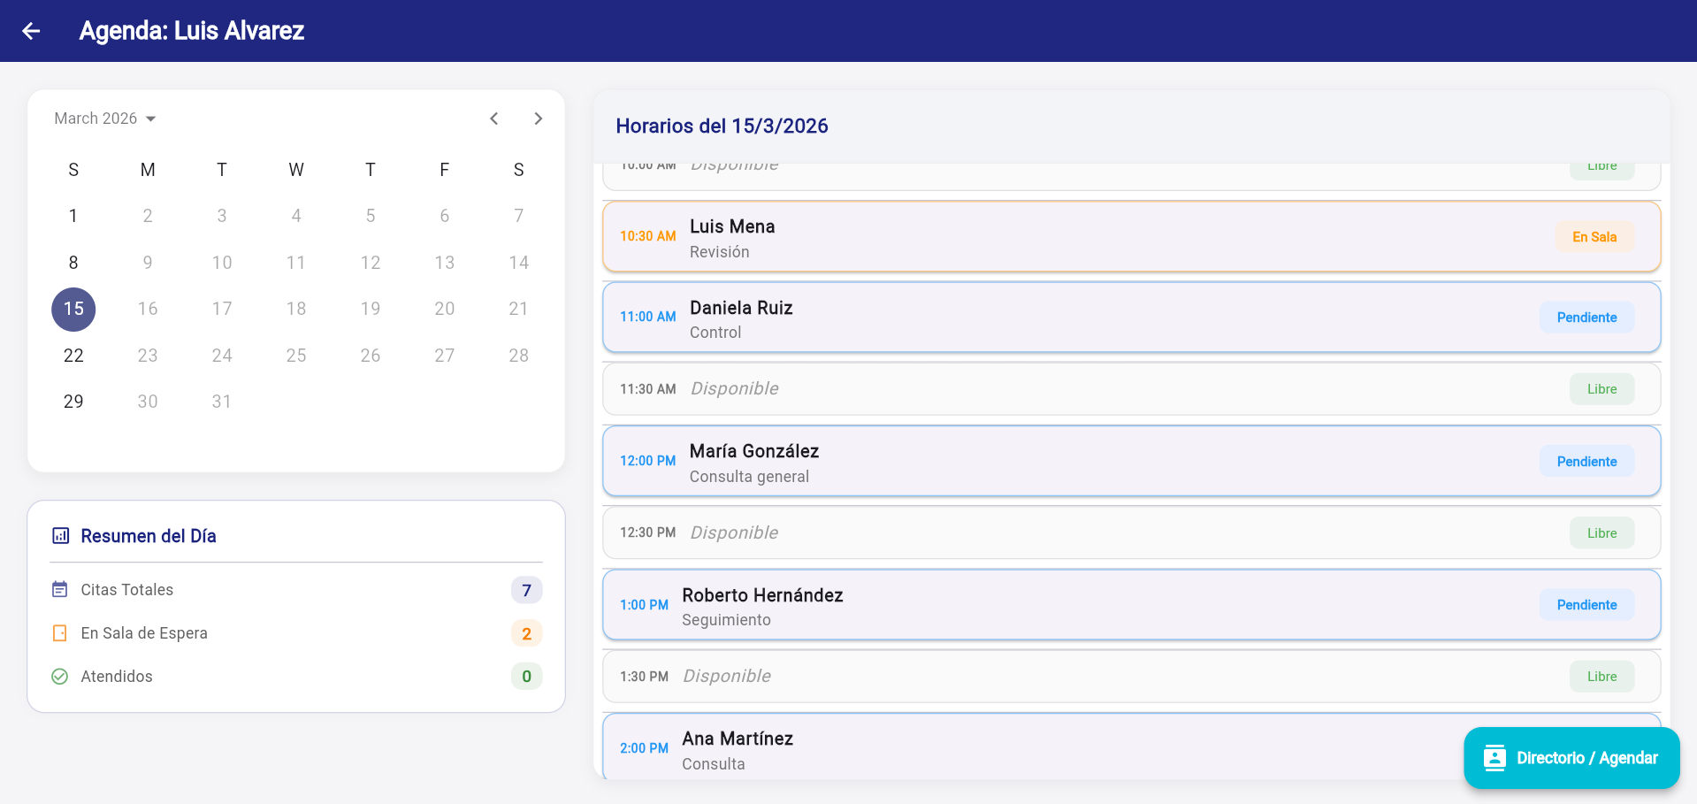Screen dimensions: 1697x804
Task: Expand the 11:30 AM Disponible slot
Action: tap(1130, 388)
